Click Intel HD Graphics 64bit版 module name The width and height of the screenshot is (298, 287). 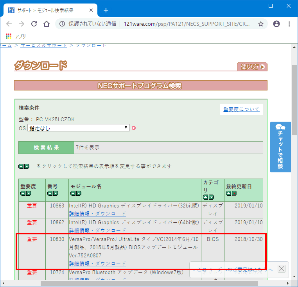tap(134, 222)
